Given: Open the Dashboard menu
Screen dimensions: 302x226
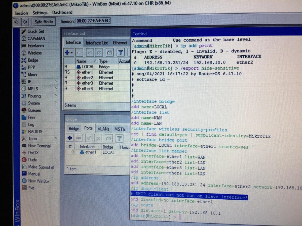Looking at the screenshot, I should (x=62, y=12).
